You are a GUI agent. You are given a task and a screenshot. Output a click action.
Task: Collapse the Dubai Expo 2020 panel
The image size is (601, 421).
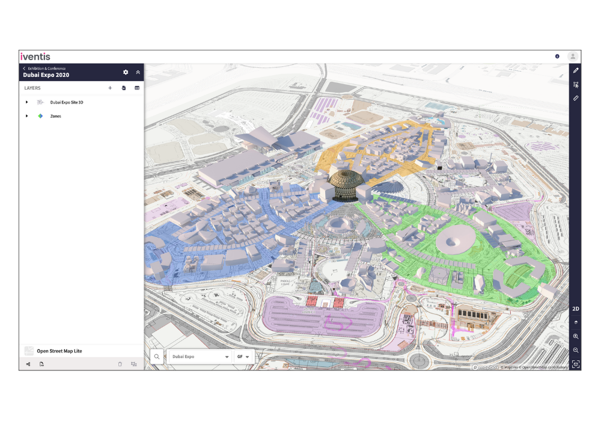click(138, 72)
